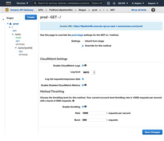The width and height of the screenshot is (164, 141).
Task: Open the Support dropdown menu
Action: tap(153, 3)
